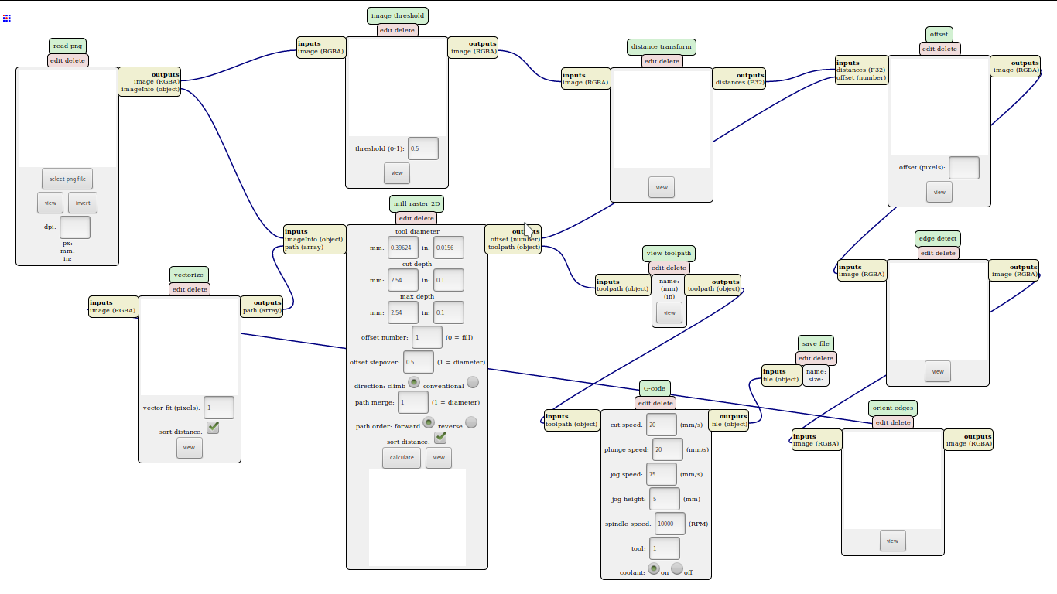Image resolution: width=1057 pixels, height=594 pixels.
Task: Click the orient edges module title
Action: click(893, 408)
